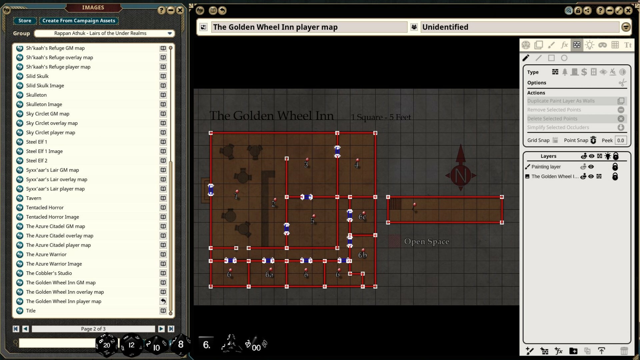Select the door occluder type
This screenshot has height=360, width=640.
(574, 72)
